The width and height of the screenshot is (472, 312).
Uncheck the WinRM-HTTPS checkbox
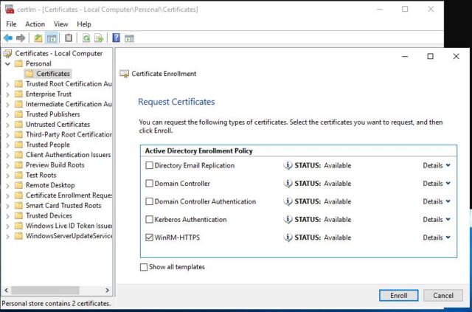pos(149,238)
